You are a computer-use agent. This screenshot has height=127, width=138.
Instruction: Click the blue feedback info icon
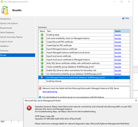[x=40, y=97]
